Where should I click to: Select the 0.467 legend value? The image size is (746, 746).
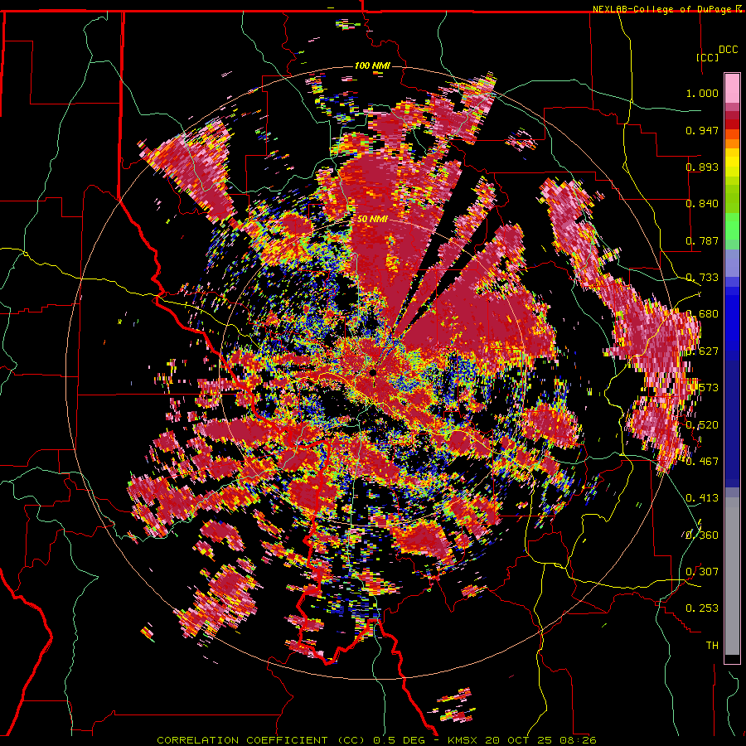tap(702, 462)
